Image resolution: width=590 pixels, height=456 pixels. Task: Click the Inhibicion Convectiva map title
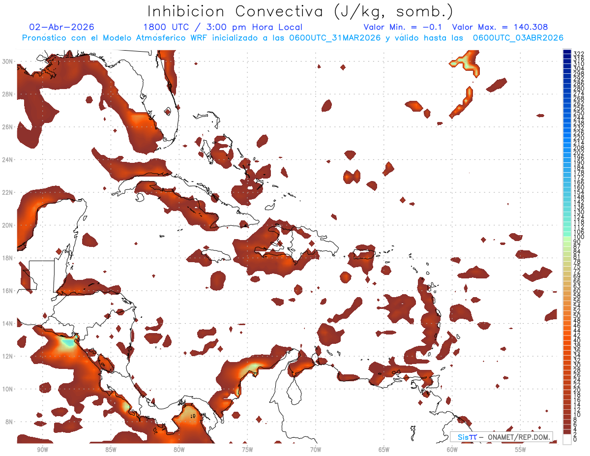click(300, 11)
